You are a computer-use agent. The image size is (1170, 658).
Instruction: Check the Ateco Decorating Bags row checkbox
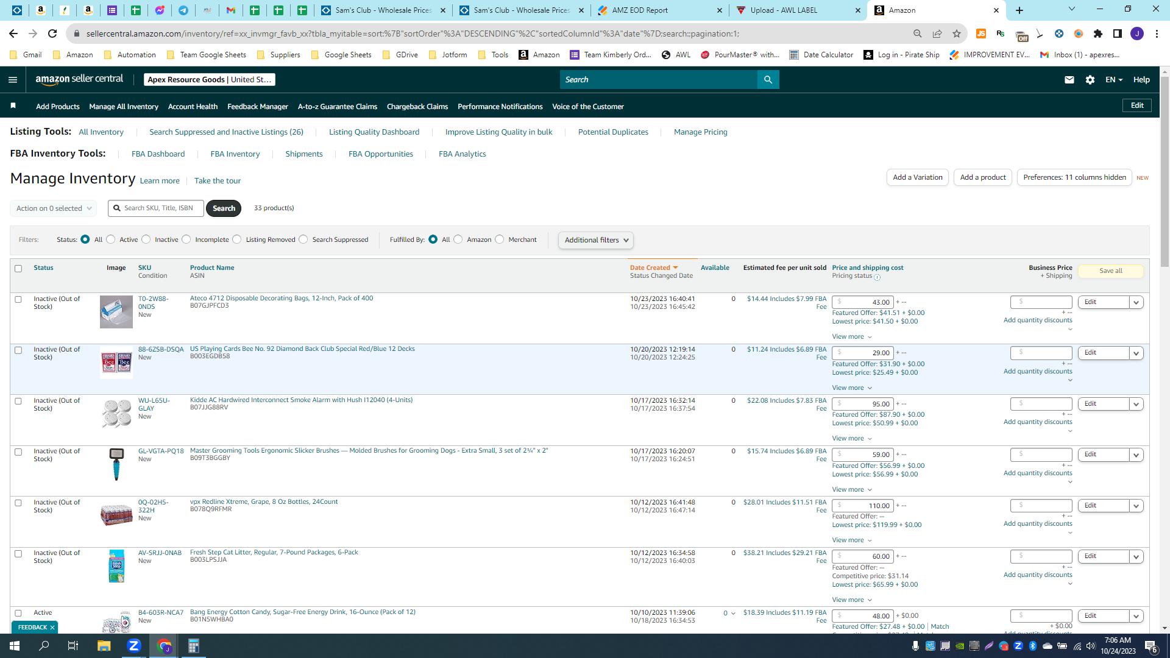click(x=18, y=300)
